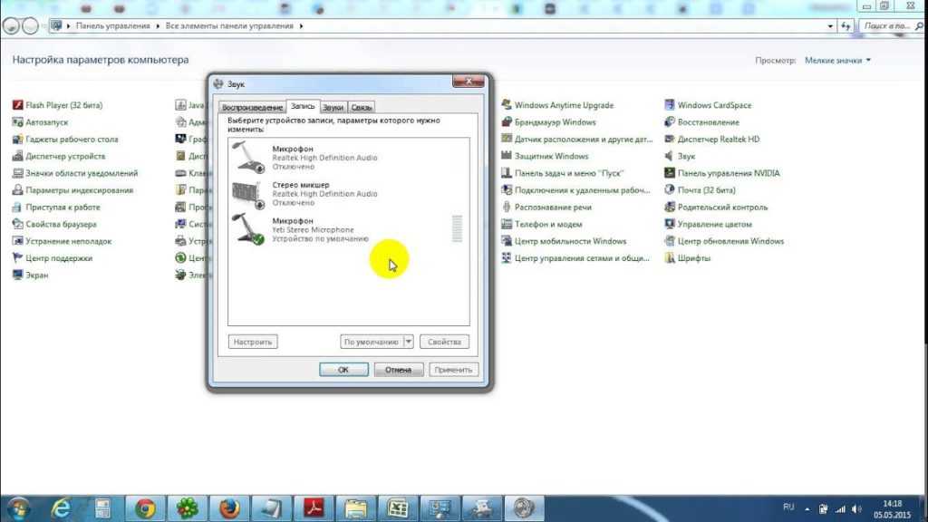Viewport: 928px width, 522px height.
Task: Open the Мелкие значки view dropdown
Action: pos(837,61)
